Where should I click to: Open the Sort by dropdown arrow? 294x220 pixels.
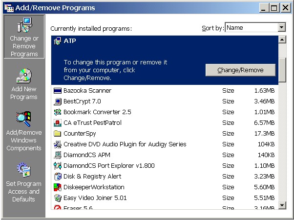click(281, 27)
